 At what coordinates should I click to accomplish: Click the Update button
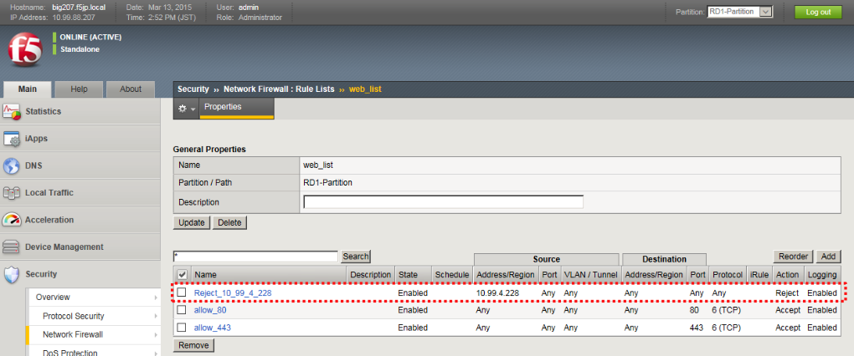(192, 223)
